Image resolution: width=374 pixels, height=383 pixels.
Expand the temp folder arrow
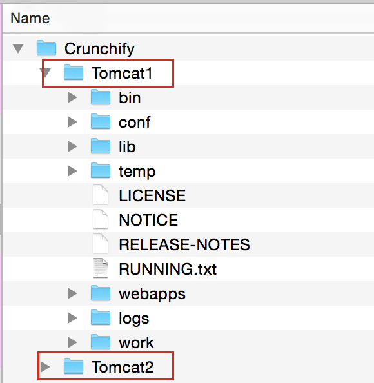point(72,171)
